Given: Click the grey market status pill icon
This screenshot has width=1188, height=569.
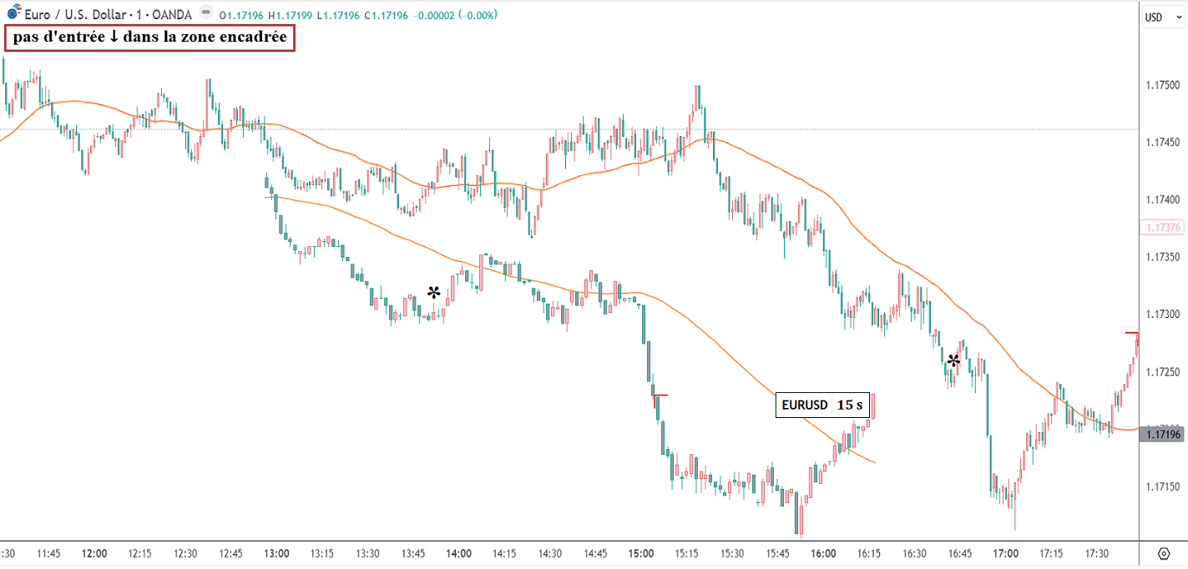Looking at the screenshot, I should [x=205, y=14].
